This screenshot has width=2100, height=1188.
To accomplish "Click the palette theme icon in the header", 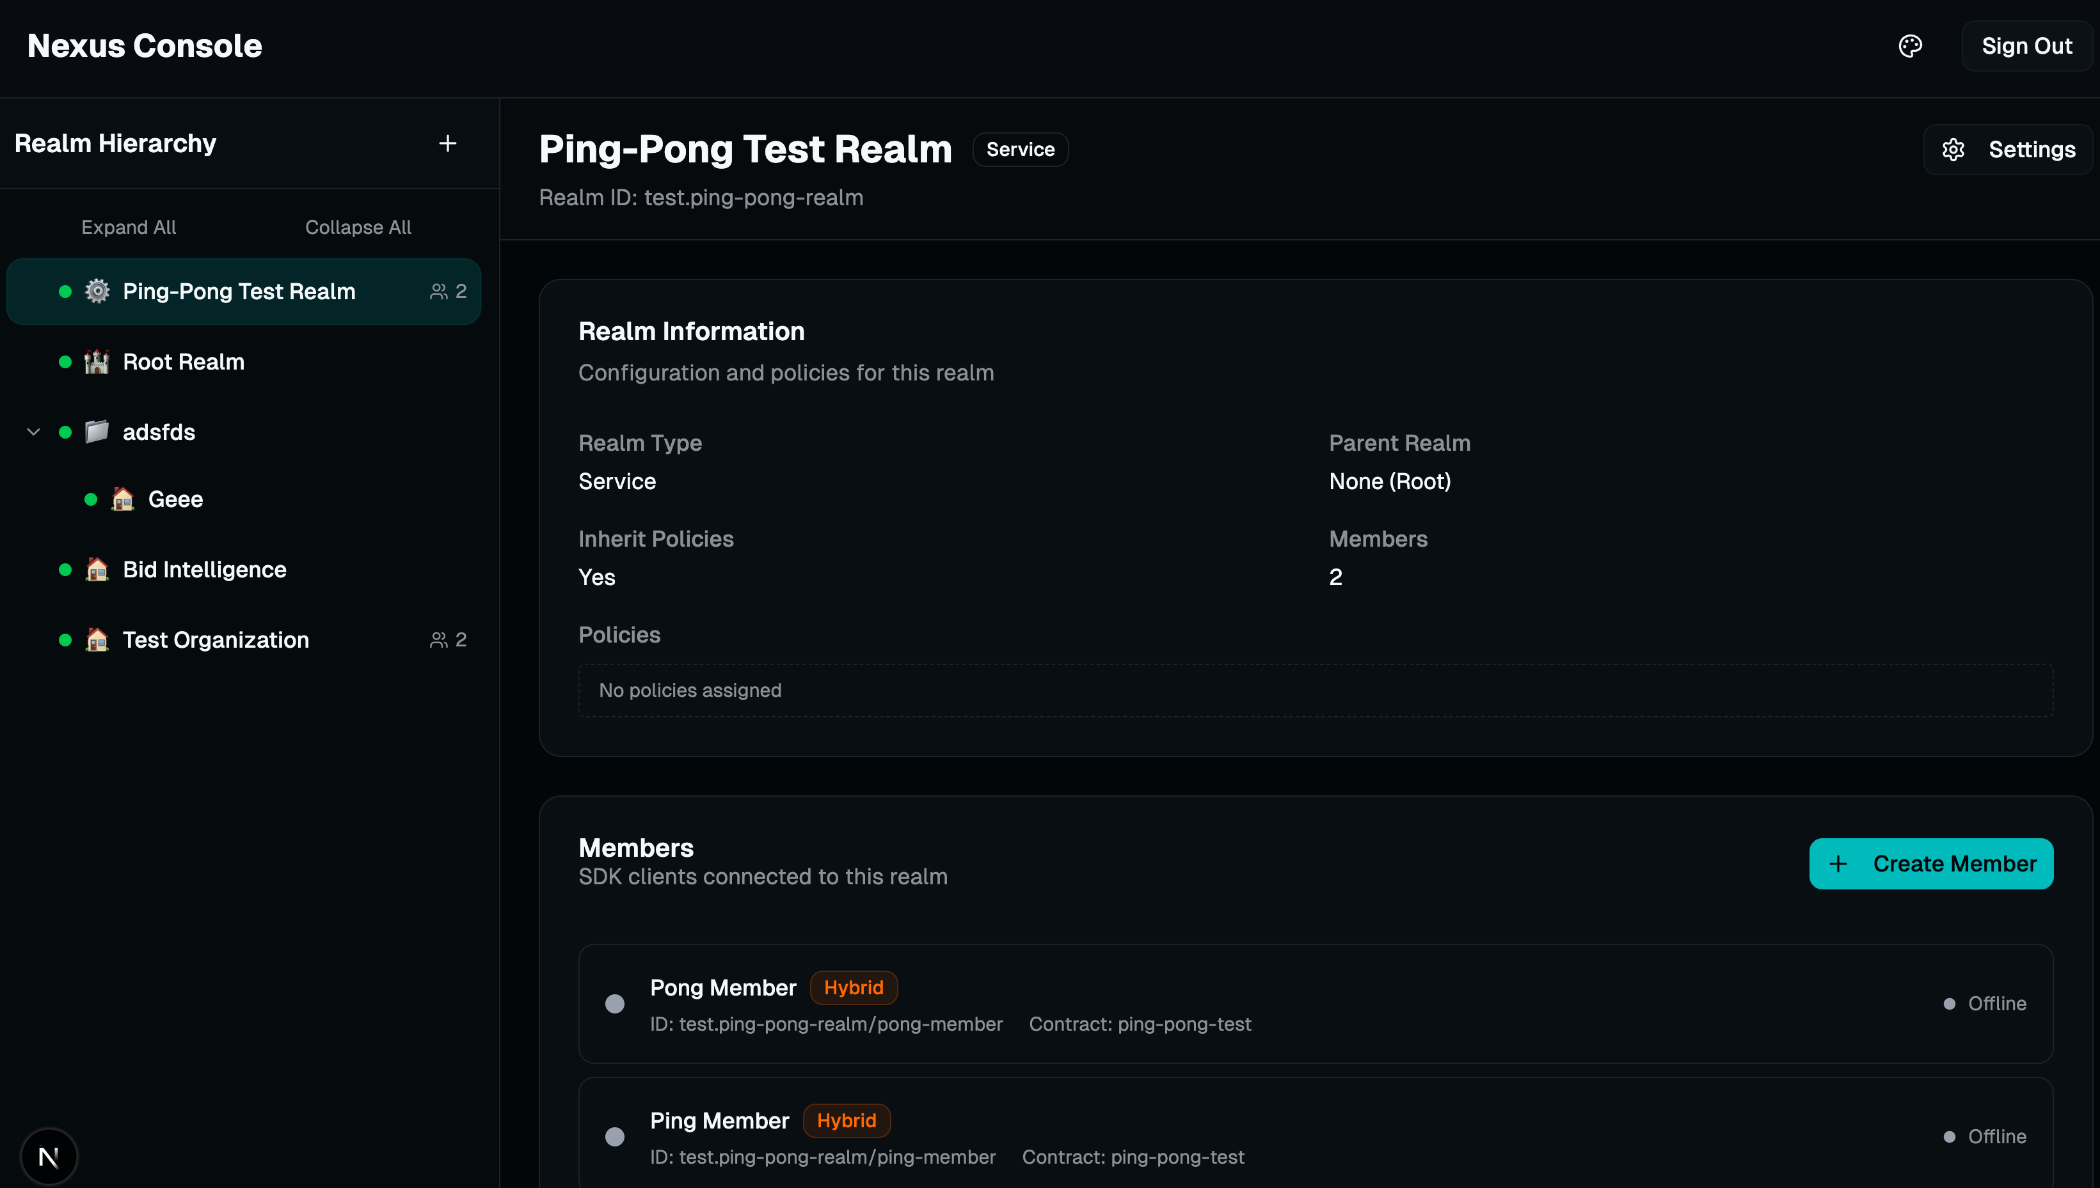I will (x=1910, y=45).
